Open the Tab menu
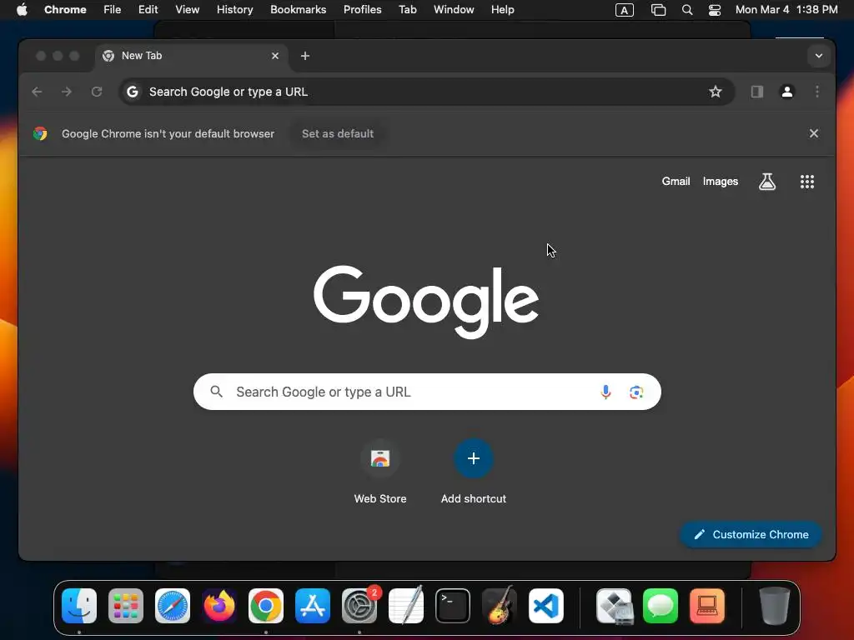This screenshot has width=854, height=640. 407,10
